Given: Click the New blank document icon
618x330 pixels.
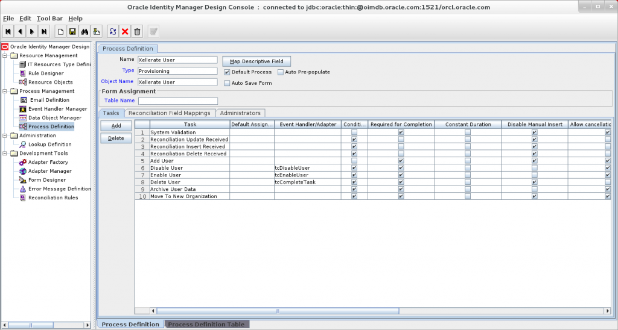Looking at the screenshot, I should pos(60,31).
